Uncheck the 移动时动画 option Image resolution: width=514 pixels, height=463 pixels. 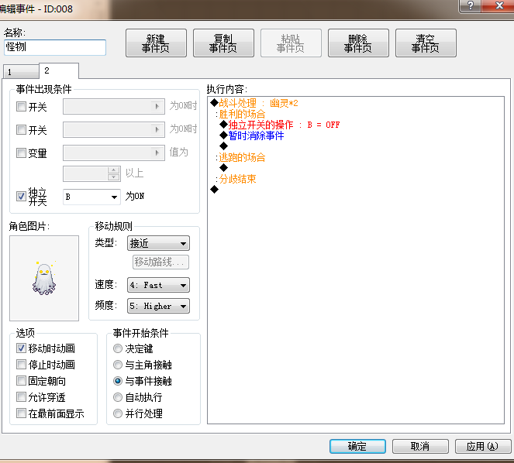click(x=21, y=348)
